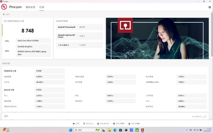The image size is (213, 133).
Task: Open the weather widget in the taskbar
Action: click(6, 130)
